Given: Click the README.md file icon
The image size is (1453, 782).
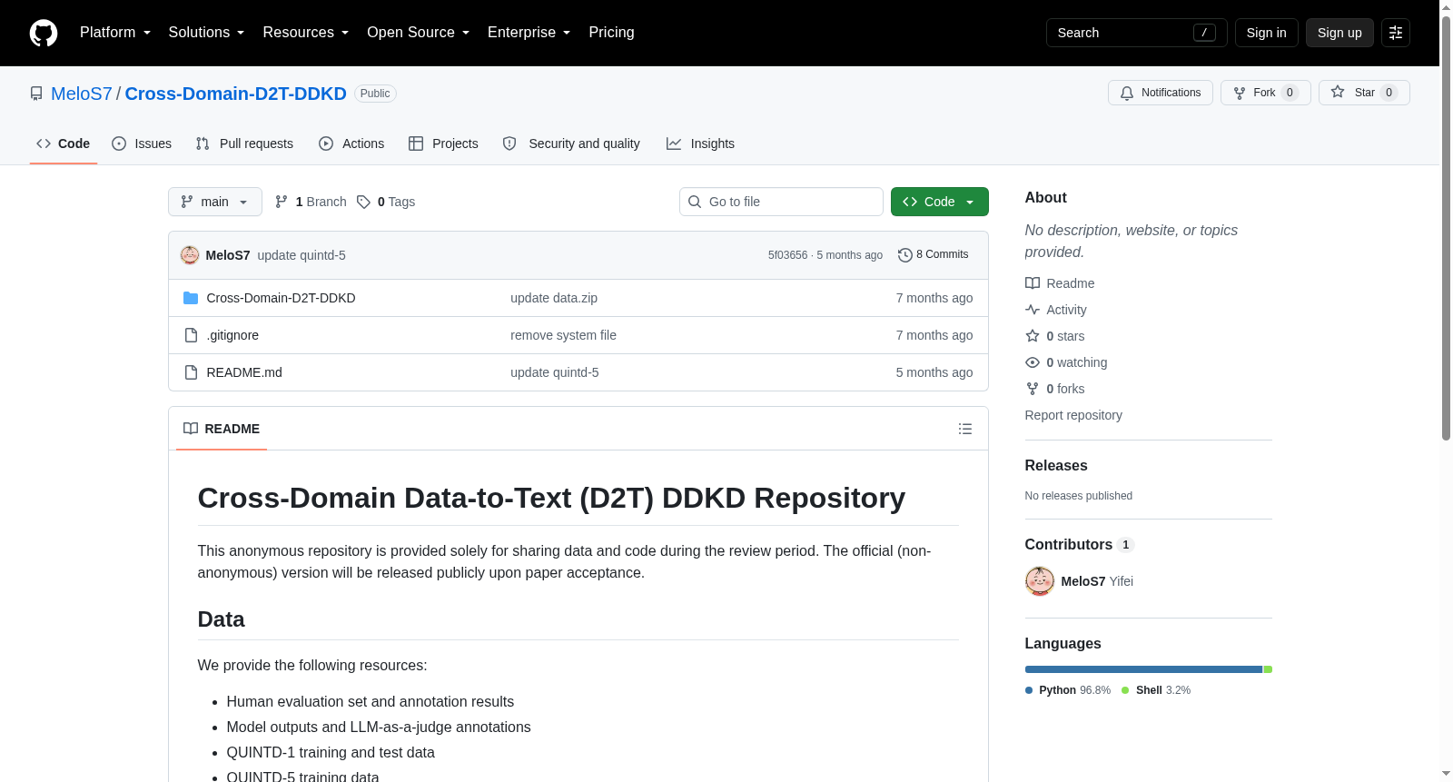Looking at the screenshot, I should (191, 372).
